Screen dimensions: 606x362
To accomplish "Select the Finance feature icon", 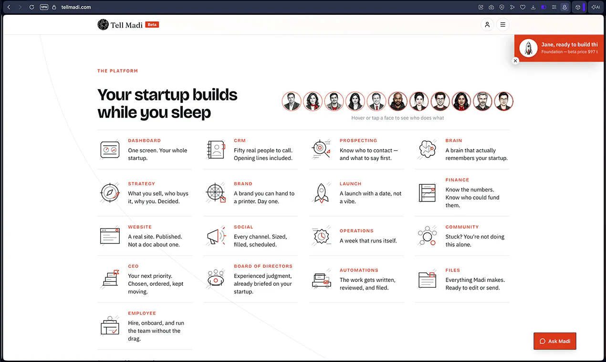I will point(427,192).
